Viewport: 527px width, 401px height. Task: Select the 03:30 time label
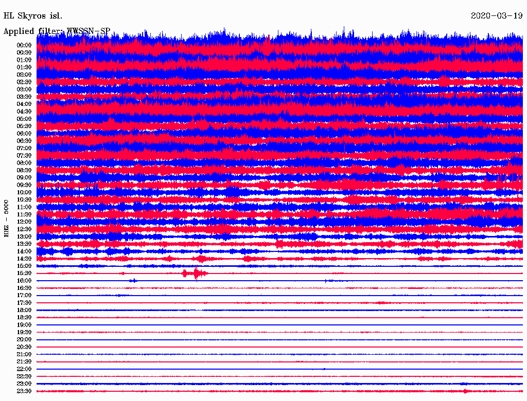24,97
